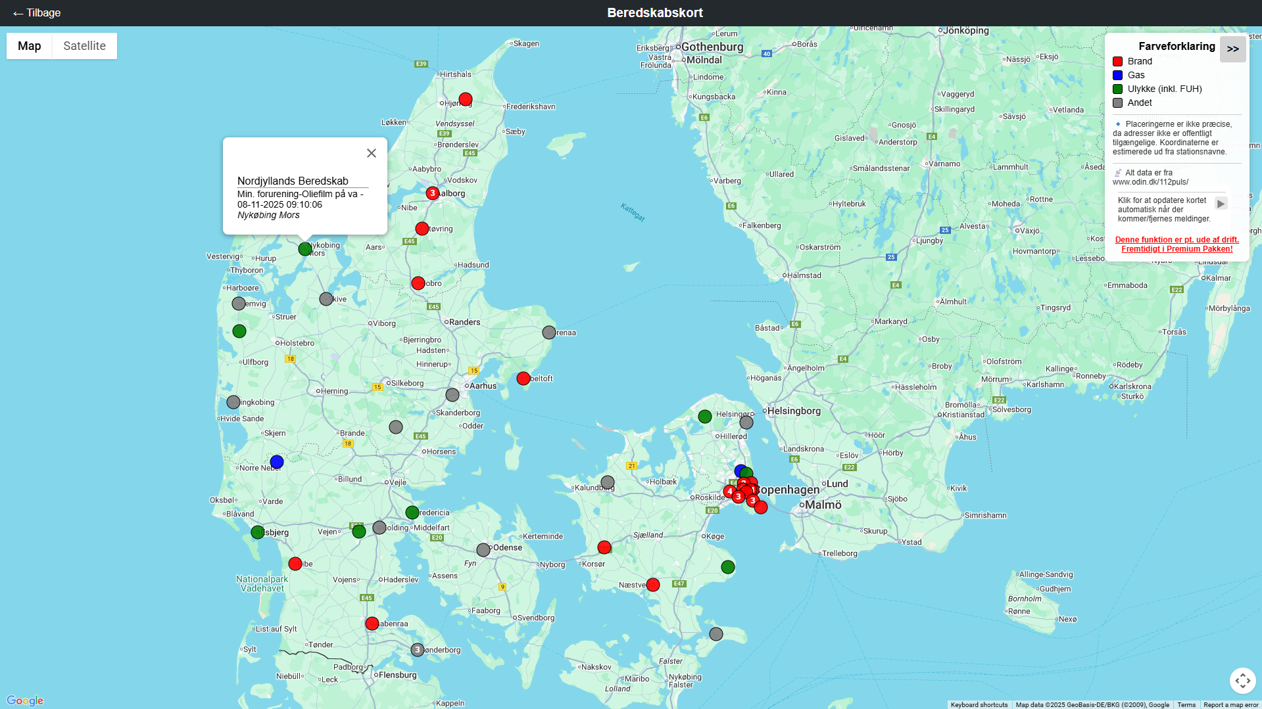Open the Premium Pakken out-of-service link
This screenshot has height=709, width=1262.
tap(1177, 244)
